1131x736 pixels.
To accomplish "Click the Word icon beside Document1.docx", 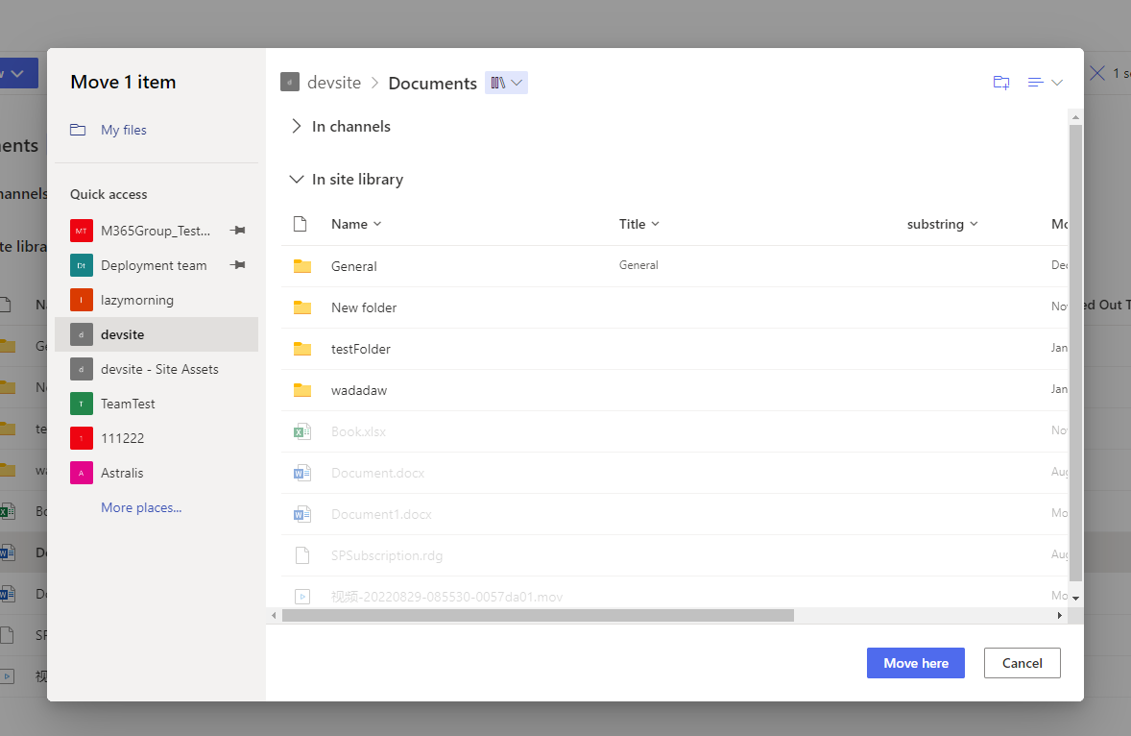I will point(302,513).
